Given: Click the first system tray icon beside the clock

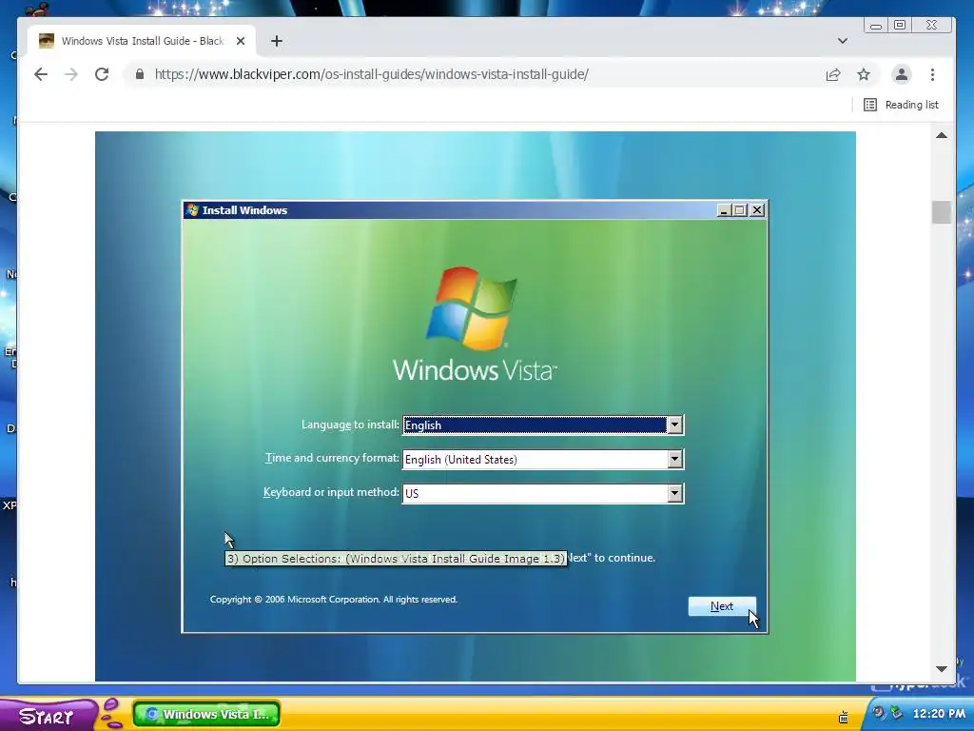Looking at the screenshot, I should [x=878, y=712].
